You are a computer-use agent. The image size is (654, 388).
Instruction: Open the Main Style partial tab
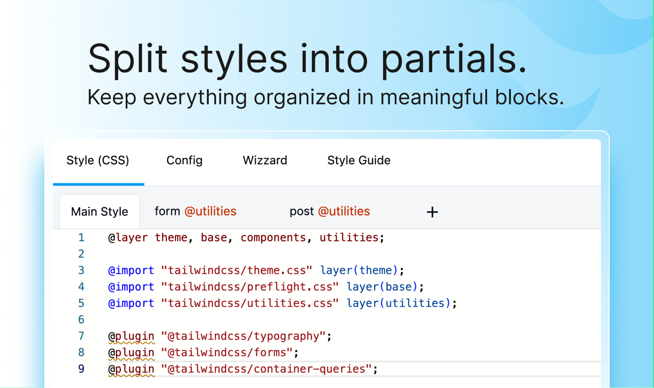[99, 211]
